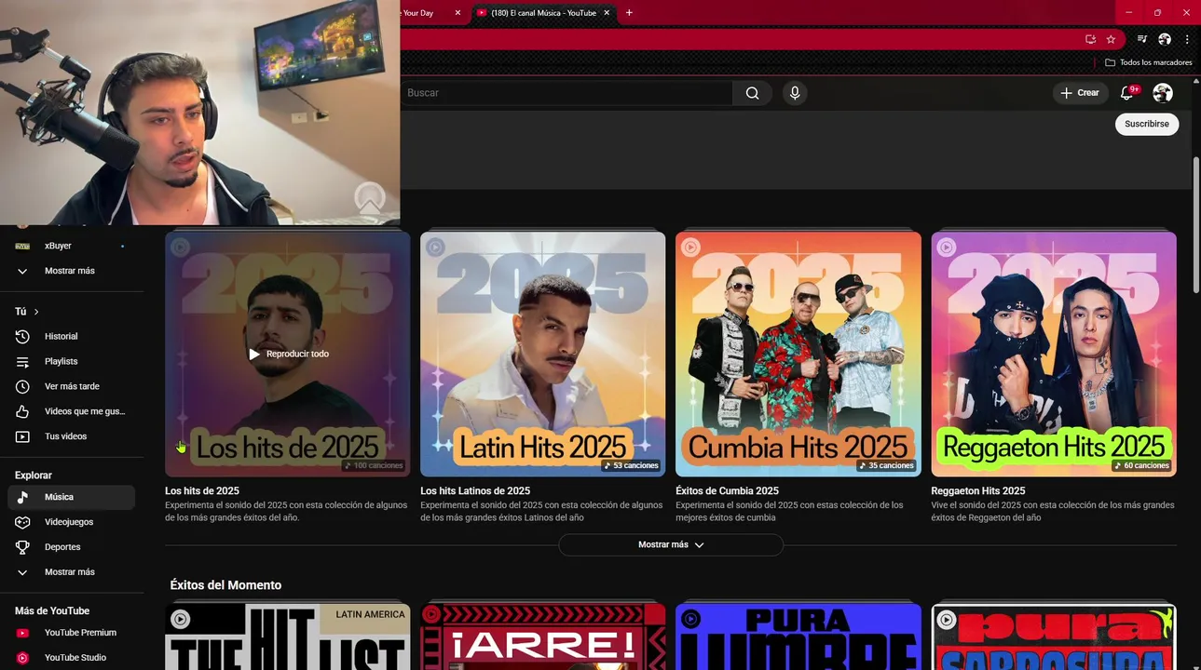
Task: Open YouTube Premium link
Action: 71,633
